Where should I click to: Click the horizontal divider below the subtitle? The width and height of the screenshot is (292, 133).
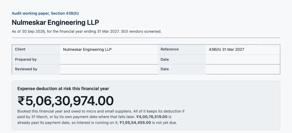(x=146, y=38)
